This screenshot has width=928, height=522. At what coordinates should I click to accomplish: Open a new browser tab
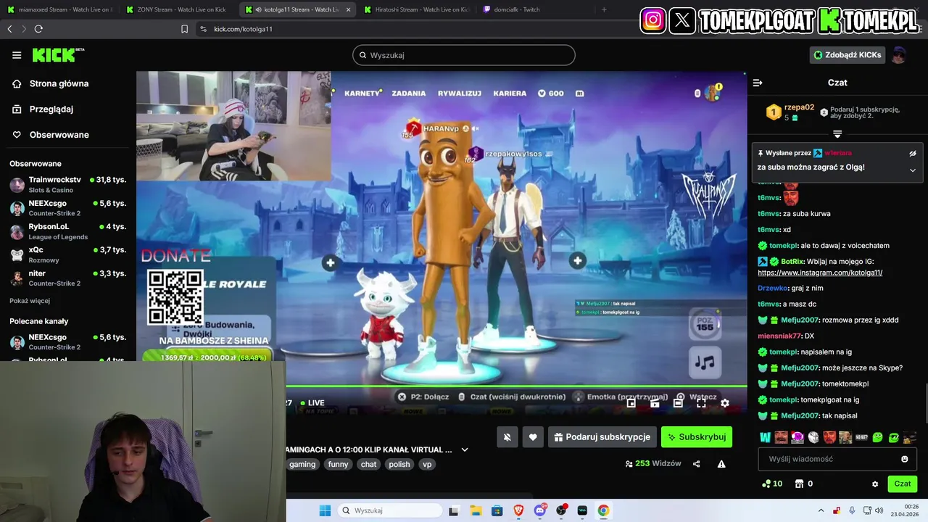click(604, 9)
